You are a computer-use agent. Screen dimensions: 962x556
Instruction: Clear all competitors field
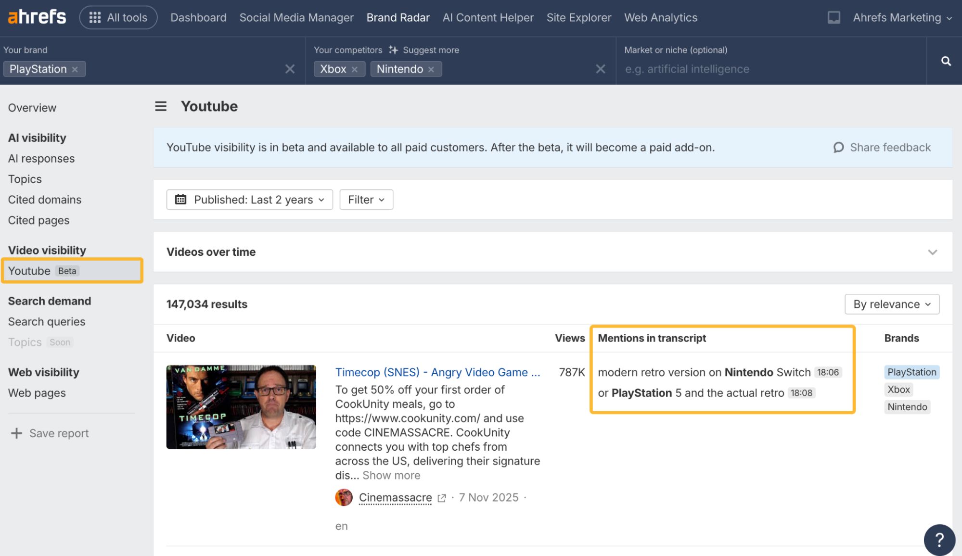click(600, 69)
